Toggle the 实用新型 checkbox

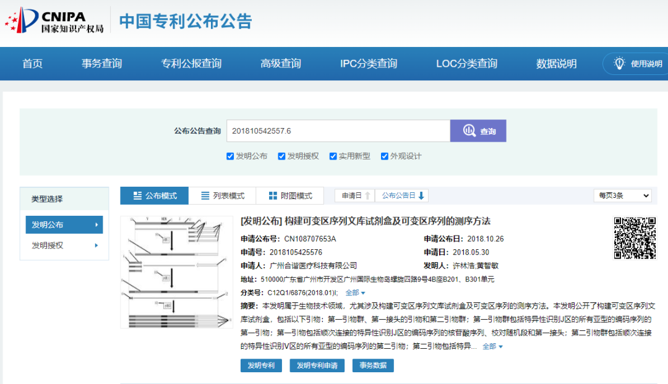333,156
